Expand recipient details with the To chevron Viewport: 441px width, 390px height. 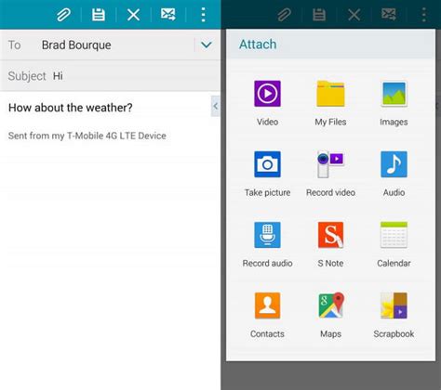pyautogui.click(x=207, y=45)
